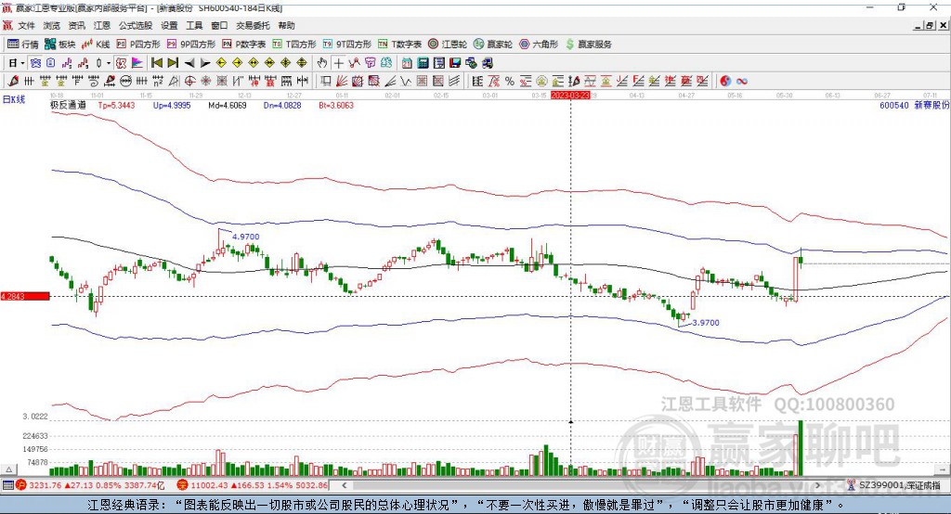The width and height of the screenshot is (951, 514).
Task: Click the 4.9700 high price label
Action: (245, 237)
